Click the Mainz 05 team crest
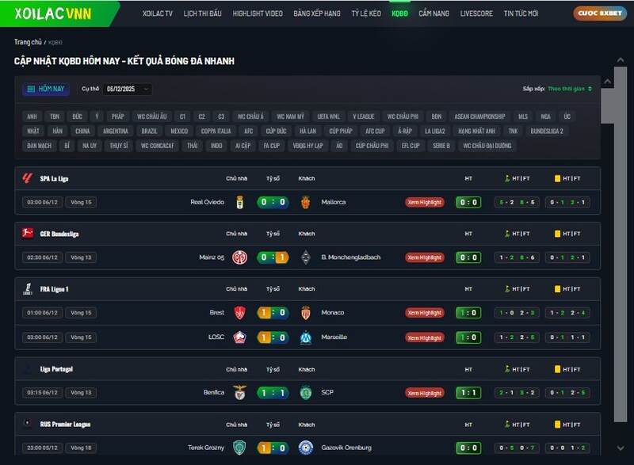 239,257
